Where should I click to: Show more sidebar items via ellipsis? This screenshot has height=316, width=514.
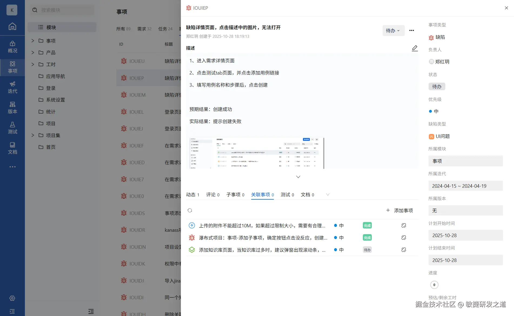point(12,167)
